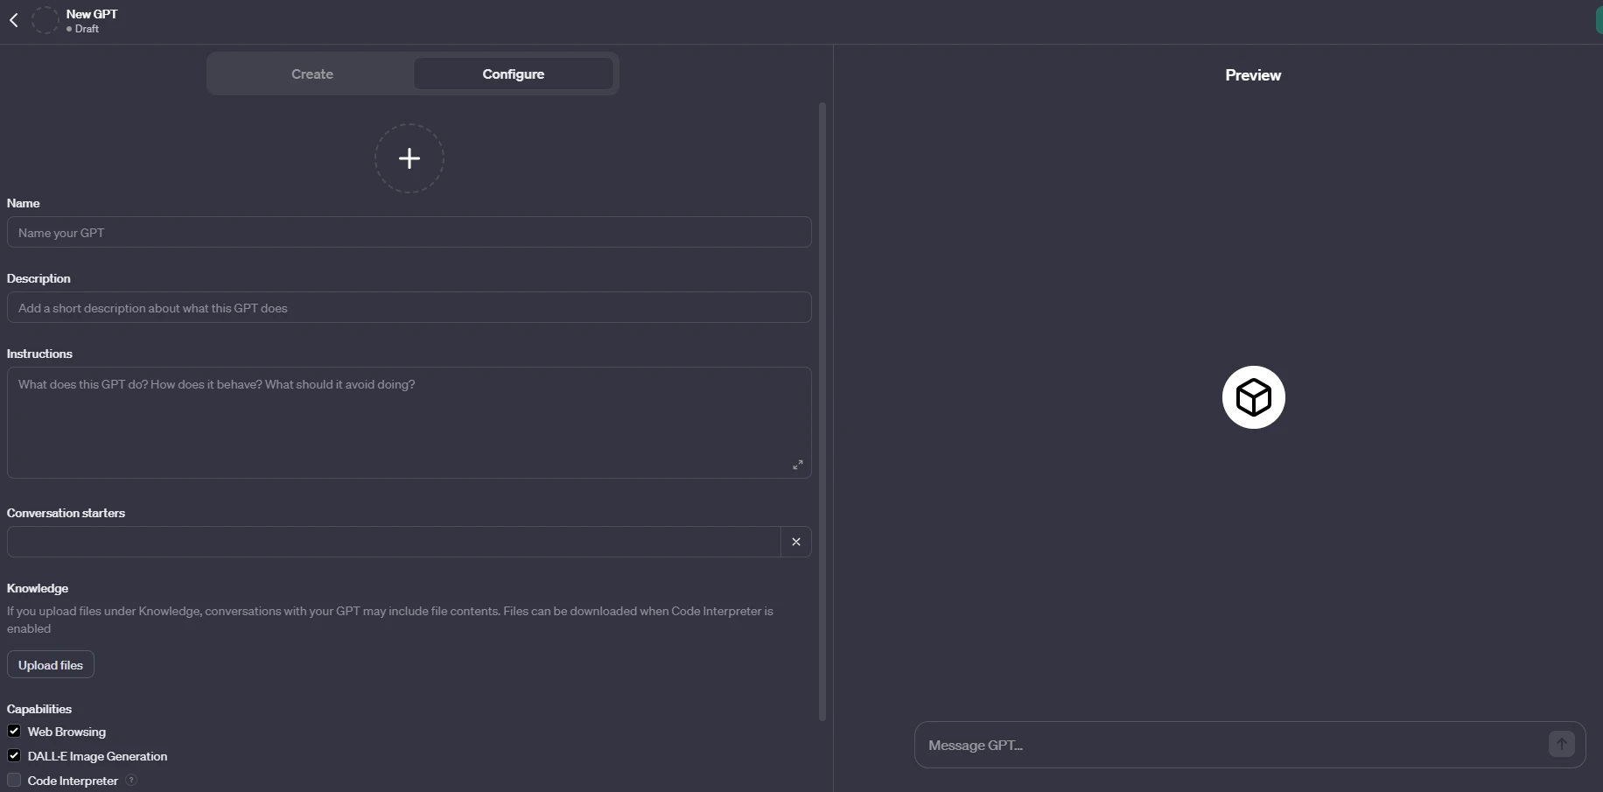Click the New GPT title text

click(92, 14)
